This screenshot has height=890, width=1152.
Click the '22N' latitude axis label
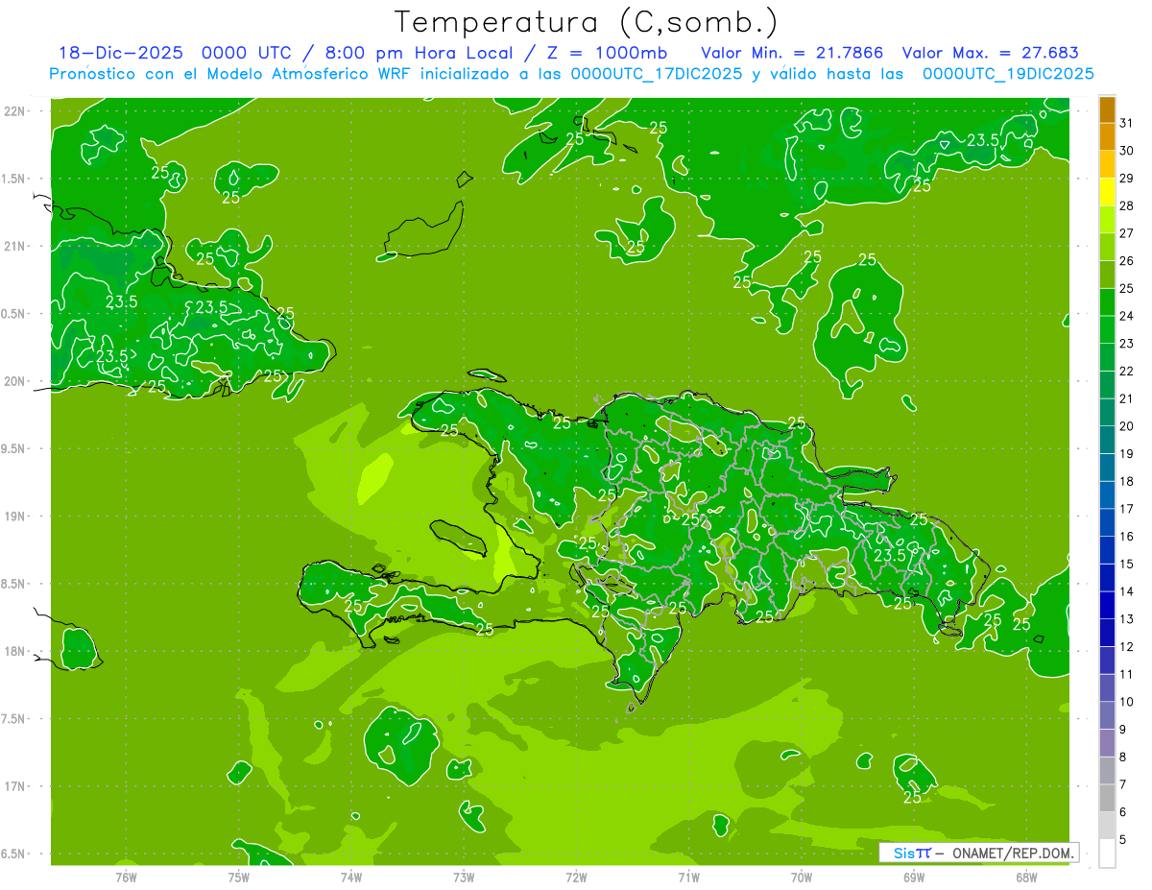click(x=15, y=111)
